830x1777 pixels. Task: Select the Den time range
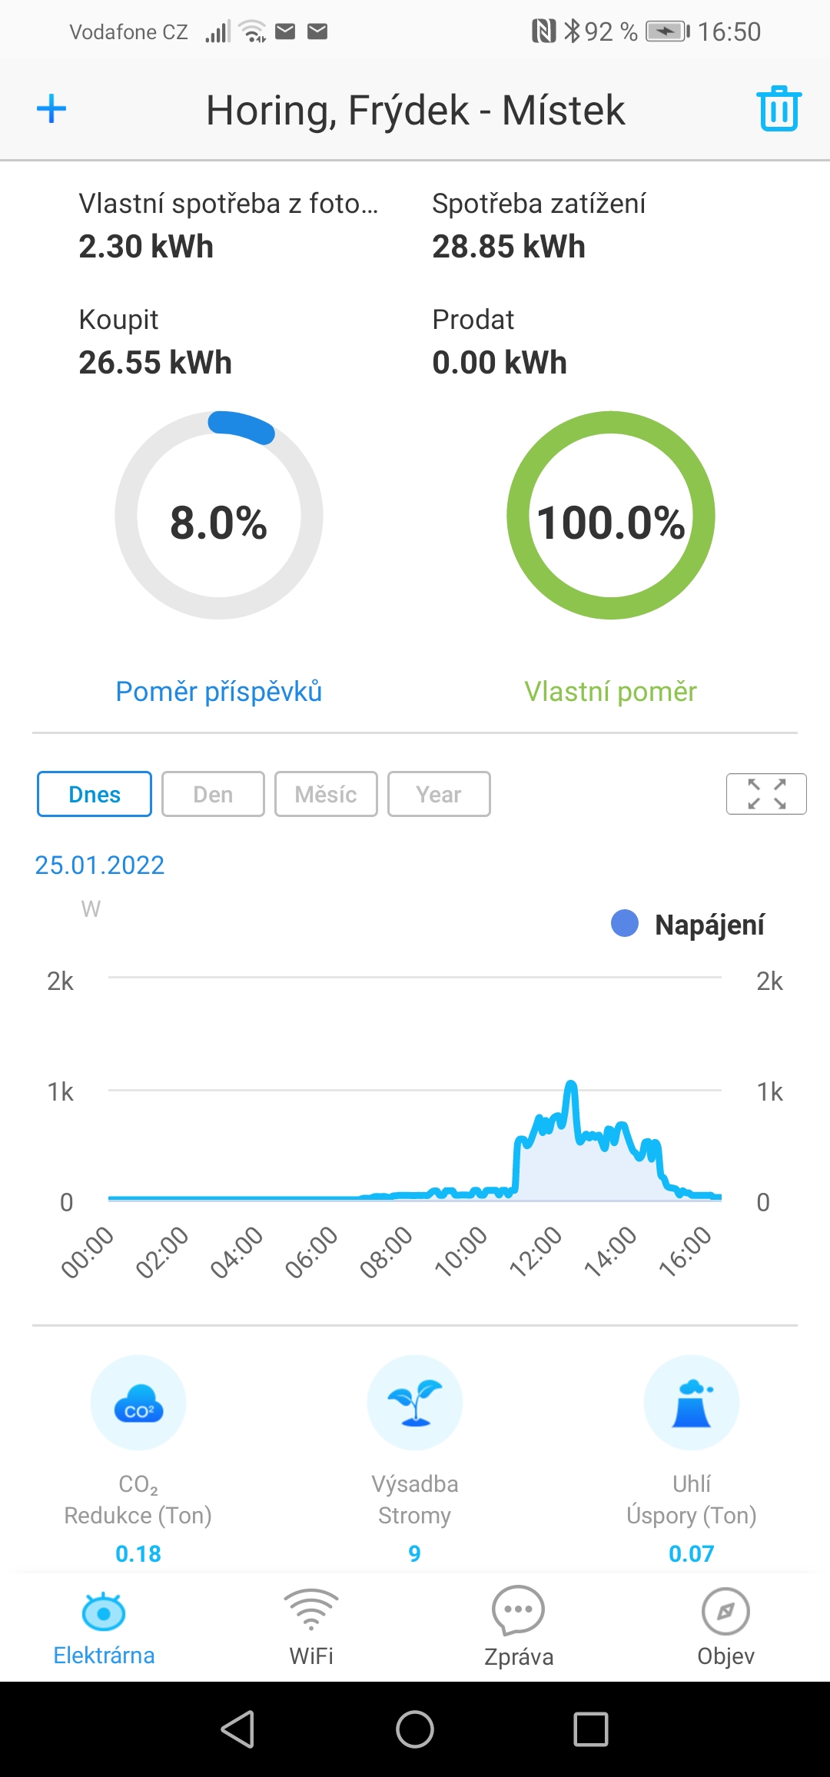click(x=213, y=794)
